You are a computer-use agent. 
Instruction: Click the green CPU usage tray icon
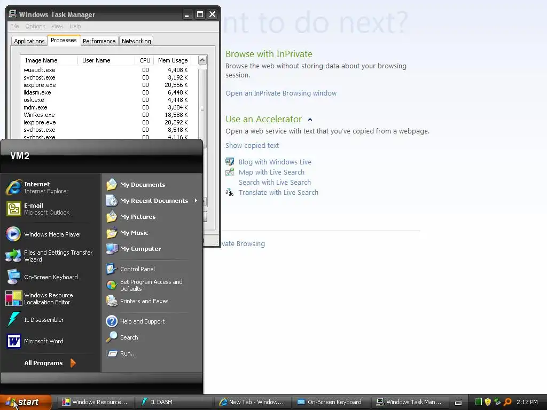pos(479,402)
